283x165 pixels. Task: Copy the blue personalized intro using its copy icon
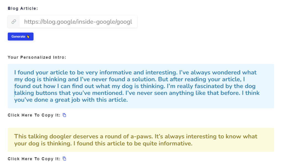point(64,115)
